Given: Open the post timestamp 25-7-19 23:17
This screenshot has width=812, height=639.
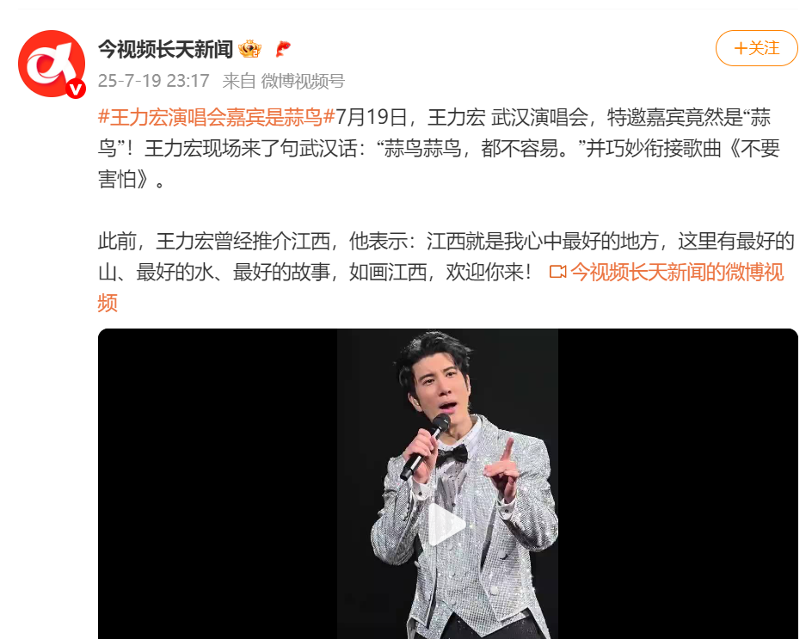Looking at the screenshot, I should pyautogui.click(x=154, y=81).
